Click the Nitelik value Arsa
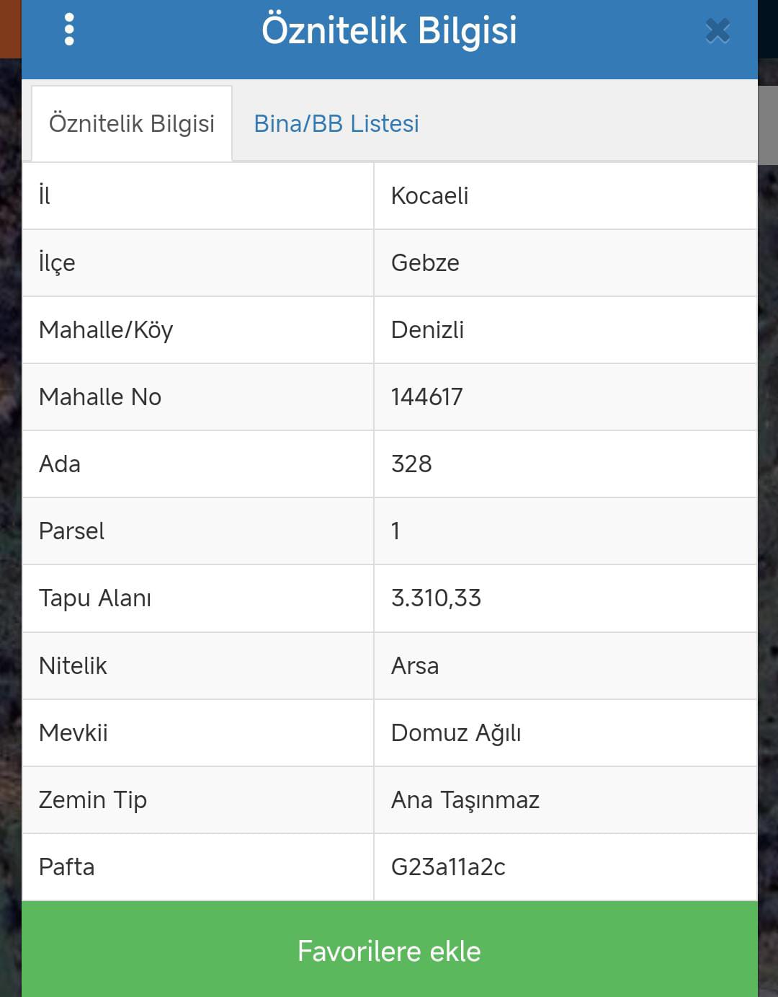The height and width of the screenshot is (997, 778). (415, 665)
